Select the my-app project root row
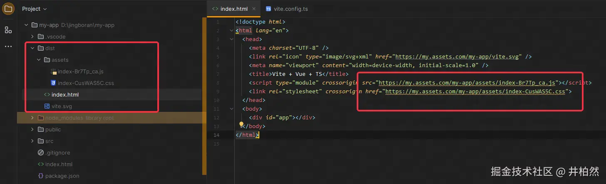The width and height of the screenshot is (606, 184). coord(110,25)
